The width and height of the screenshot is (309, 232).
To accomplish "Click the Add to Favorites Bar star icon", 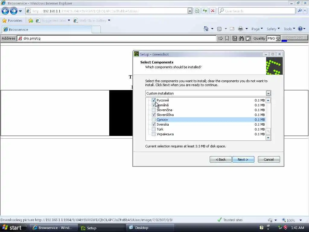I will (31, 21).
